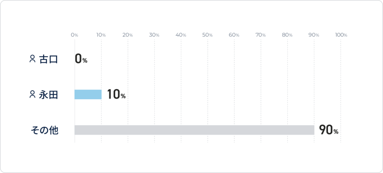This screenshot has width=383, height=173.
Task: Select the 古口 row label
Action: (48, 59)
